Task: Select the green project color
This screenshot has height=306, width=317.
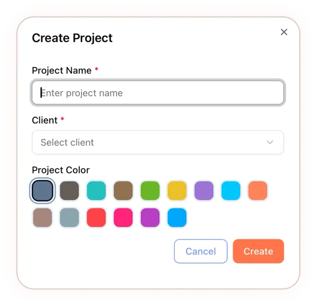Action: [x=150, y=191]
